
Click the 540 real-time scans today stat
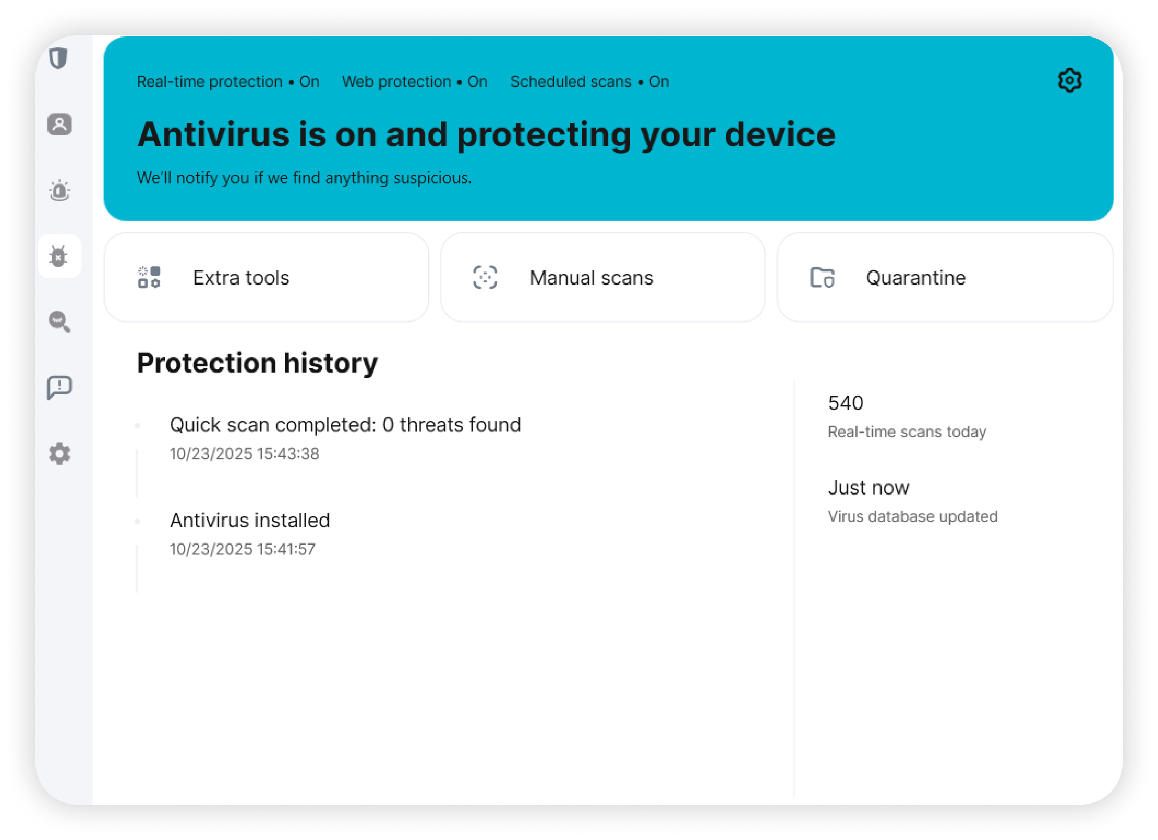pyautogui.click(x=907, y=416)
